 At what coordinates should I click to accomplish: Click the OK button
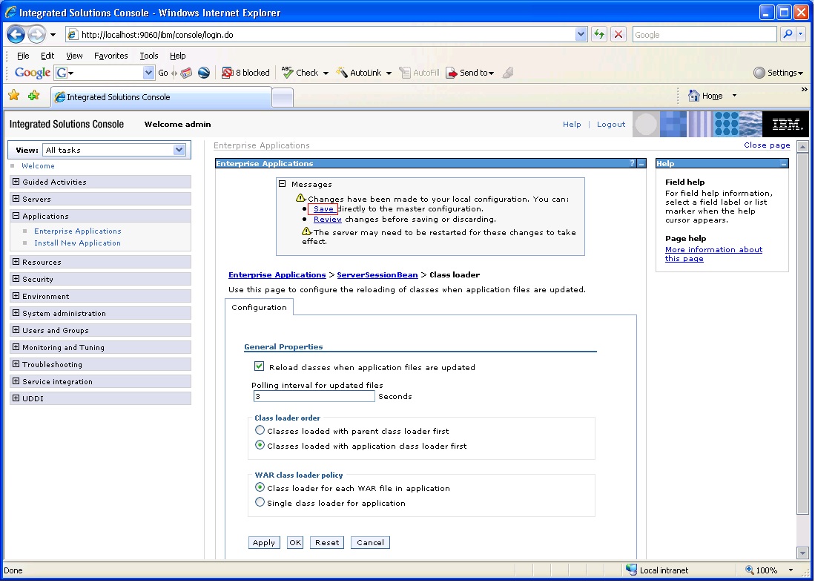coord(294,542)
